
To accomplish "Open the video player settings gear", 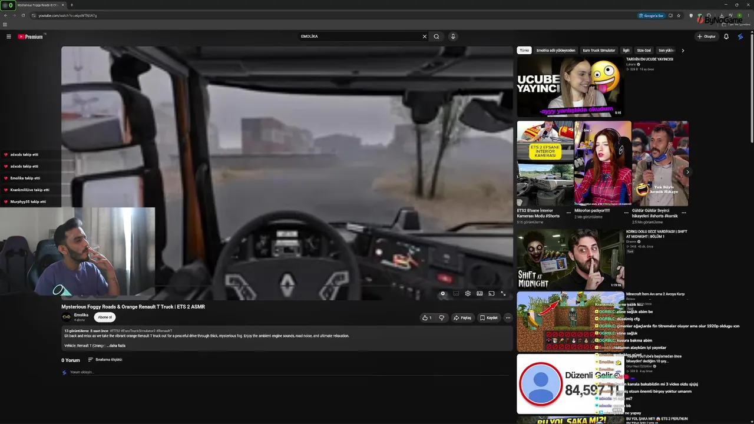I will (x=468, y=293).
